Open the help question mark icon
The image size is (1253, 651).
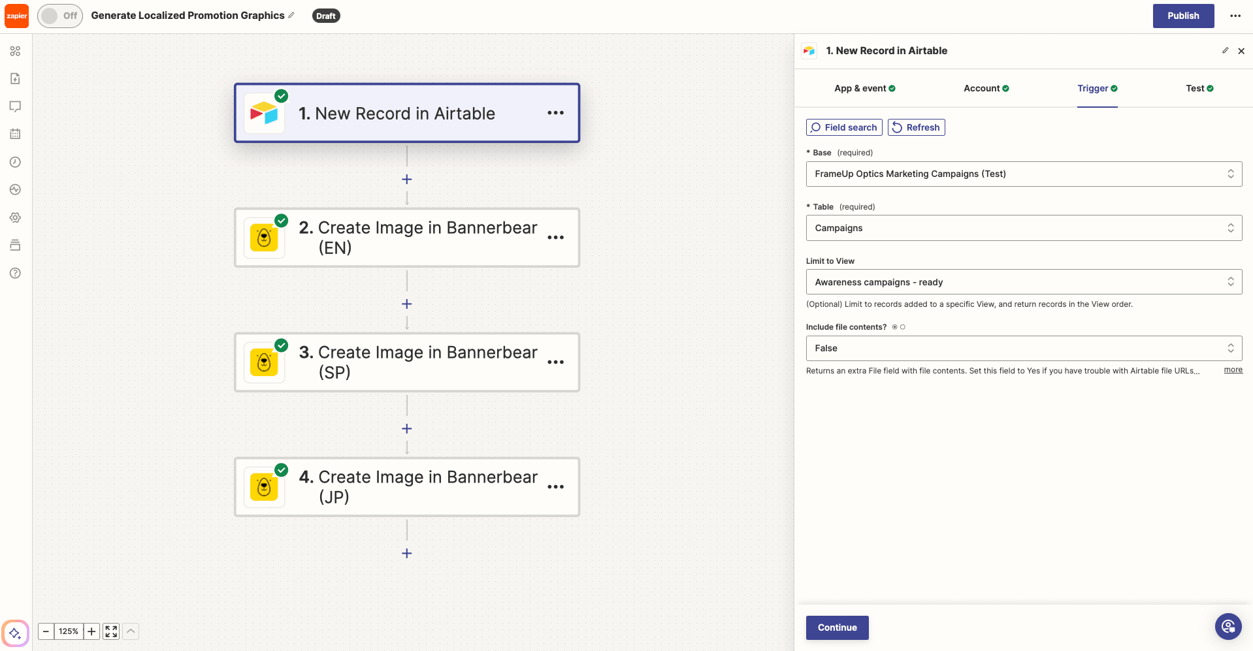pos(15,273)
